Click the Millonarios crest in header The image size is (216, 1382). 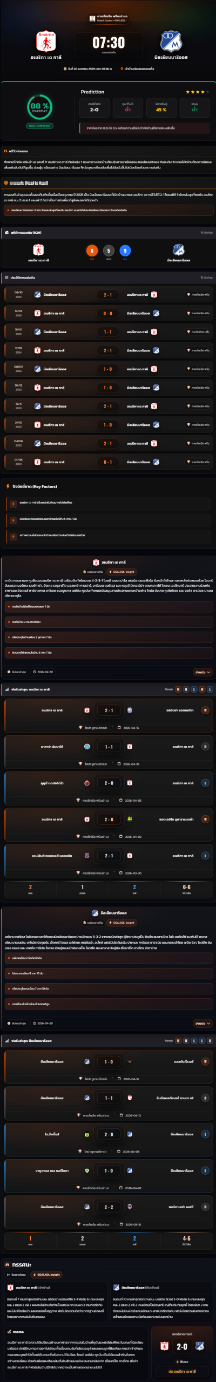point(171,41)
